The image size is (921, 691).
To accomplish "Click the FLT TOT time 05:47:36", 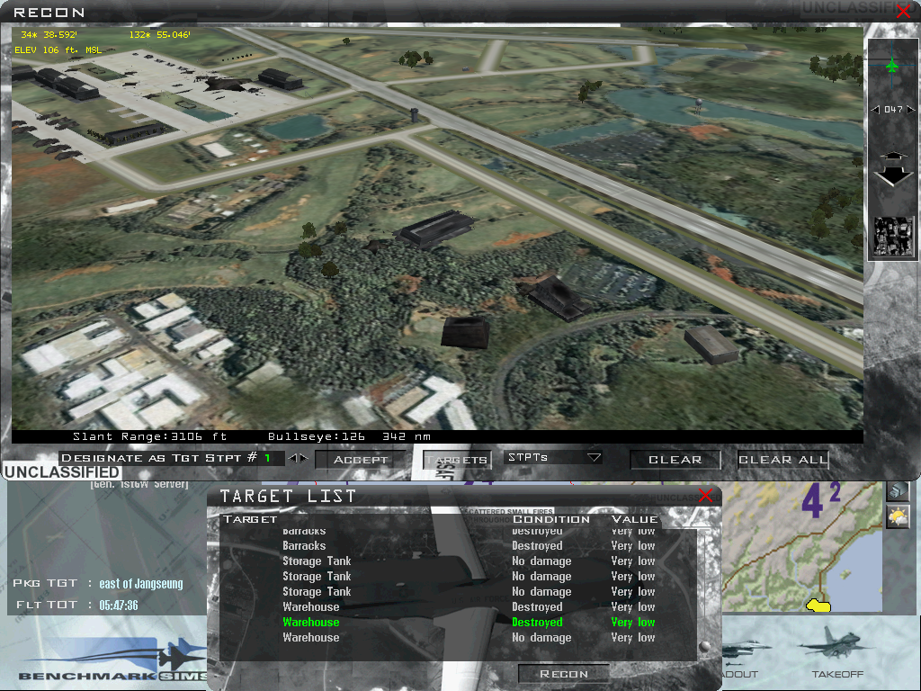I will [119, 606].
